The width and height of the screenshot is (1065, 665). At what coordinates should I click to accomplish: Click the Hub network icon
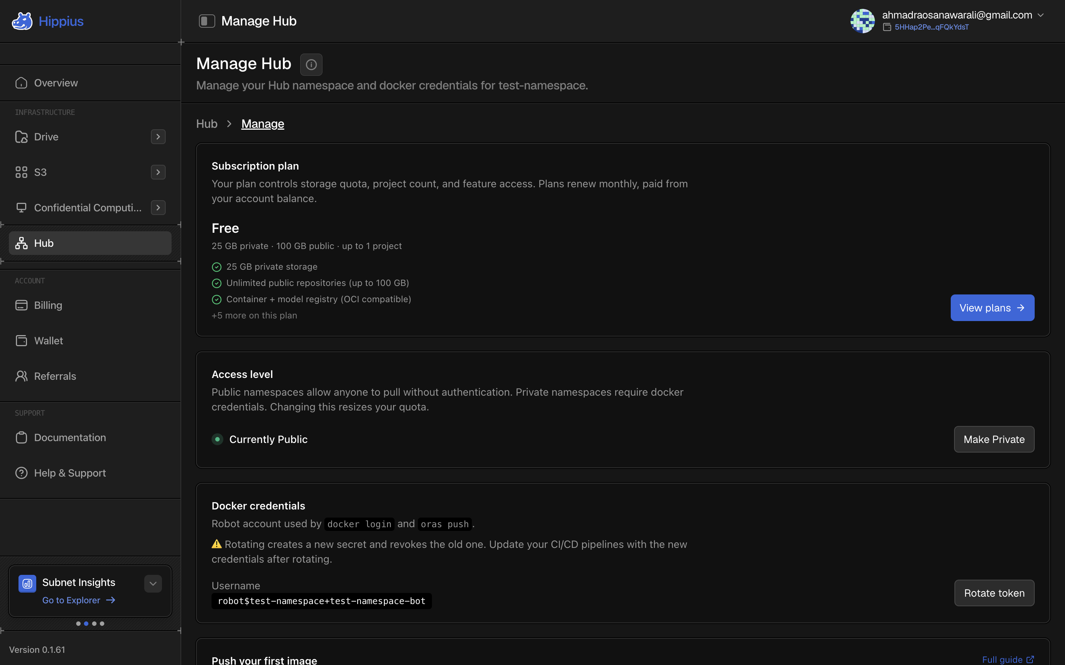(21, 243)
